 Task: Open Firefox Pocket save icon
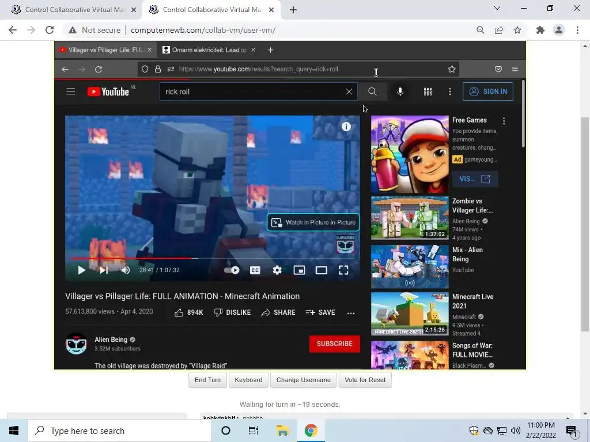[498, 69]
